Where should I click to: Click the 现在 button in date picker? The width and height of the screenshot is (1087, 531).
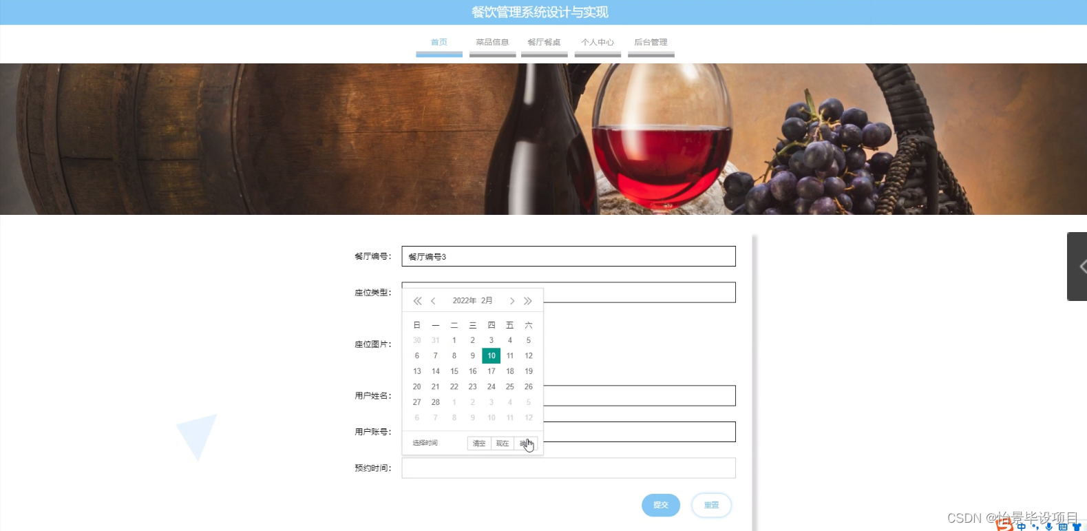tap(503, 444)
